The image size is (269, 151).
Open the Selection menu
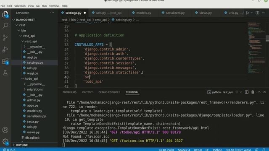[20, 6]
